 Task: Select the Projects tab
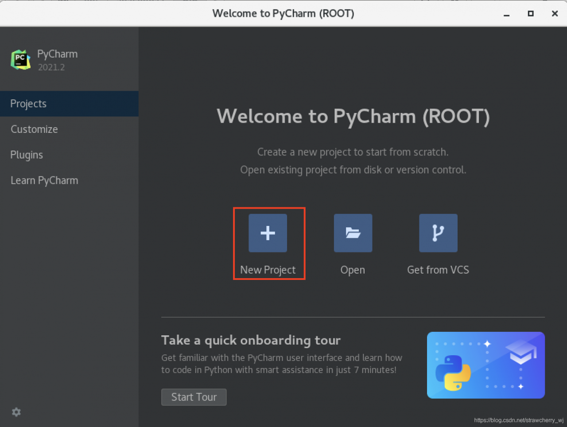click(69, 104)
